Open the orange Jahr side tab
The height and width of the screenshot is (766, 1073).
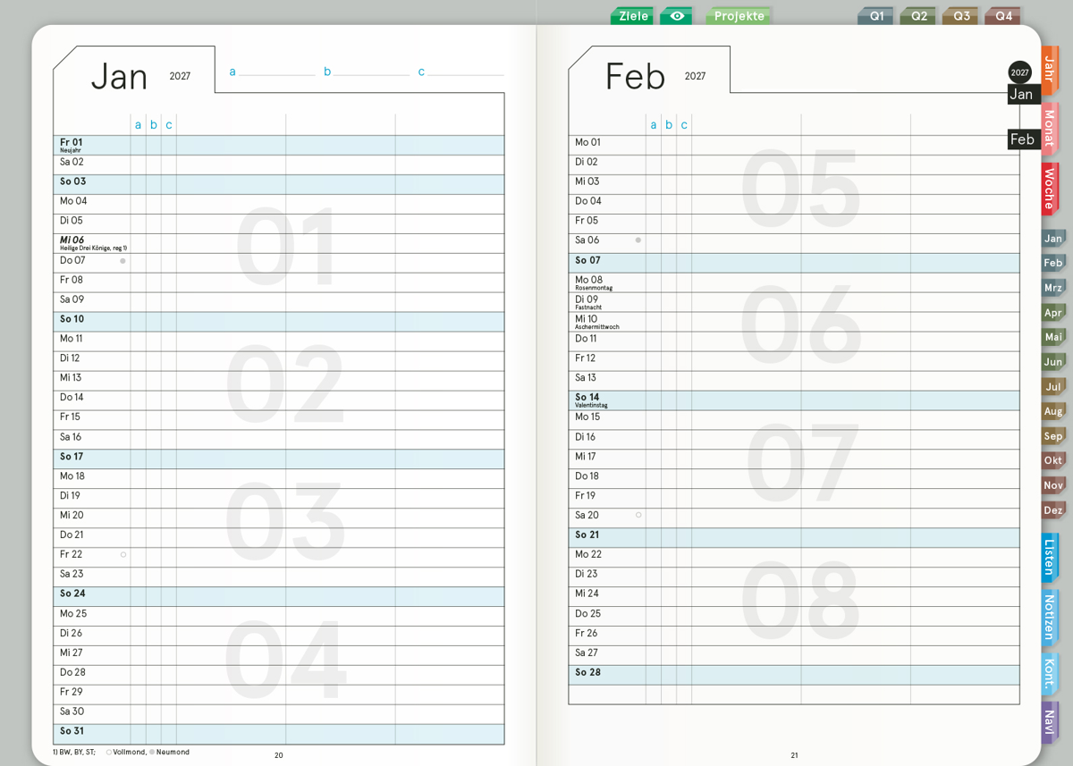1050,70
